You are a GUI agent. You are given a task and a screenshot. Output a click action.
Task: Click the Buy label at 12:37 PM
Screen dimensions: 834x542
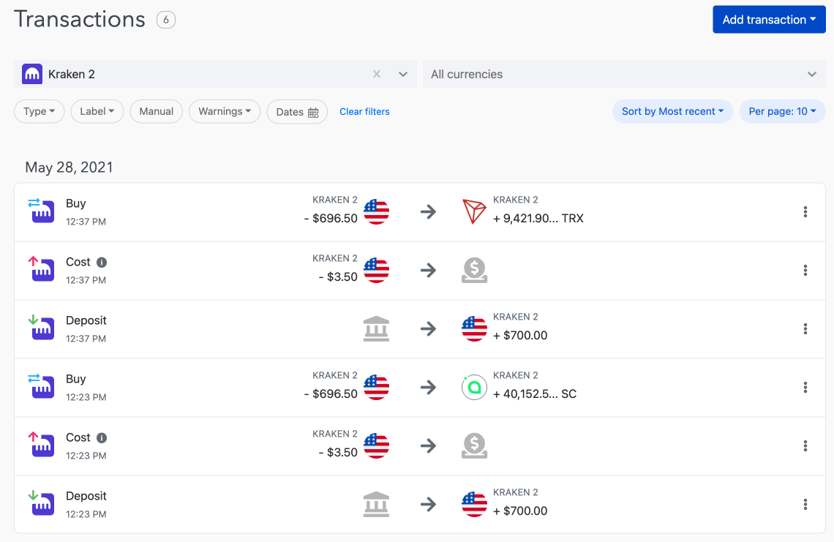click(x=75, y=204)
